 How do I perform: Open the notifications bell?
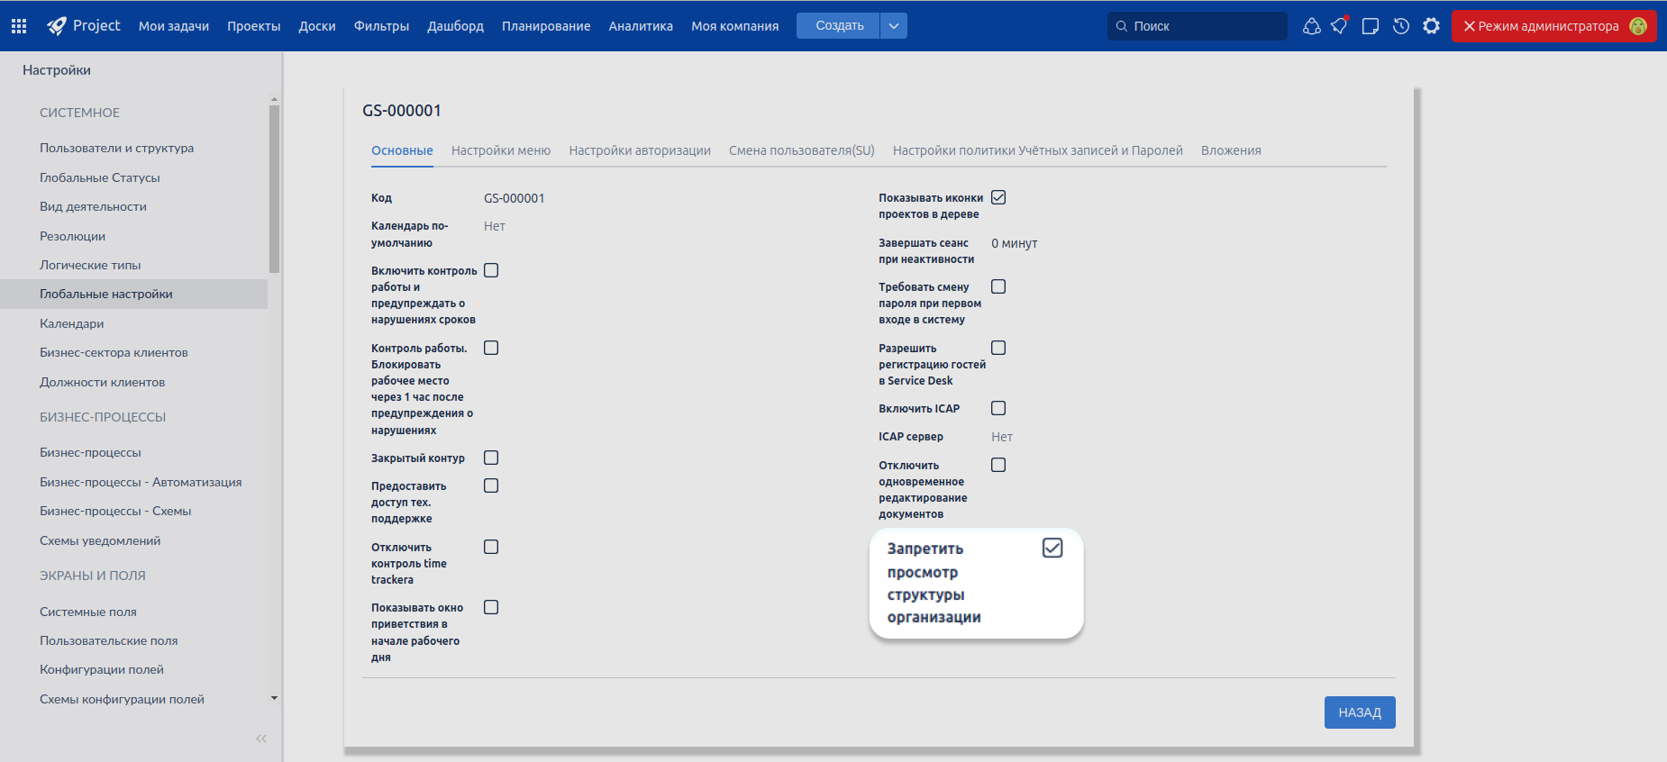1340,26
